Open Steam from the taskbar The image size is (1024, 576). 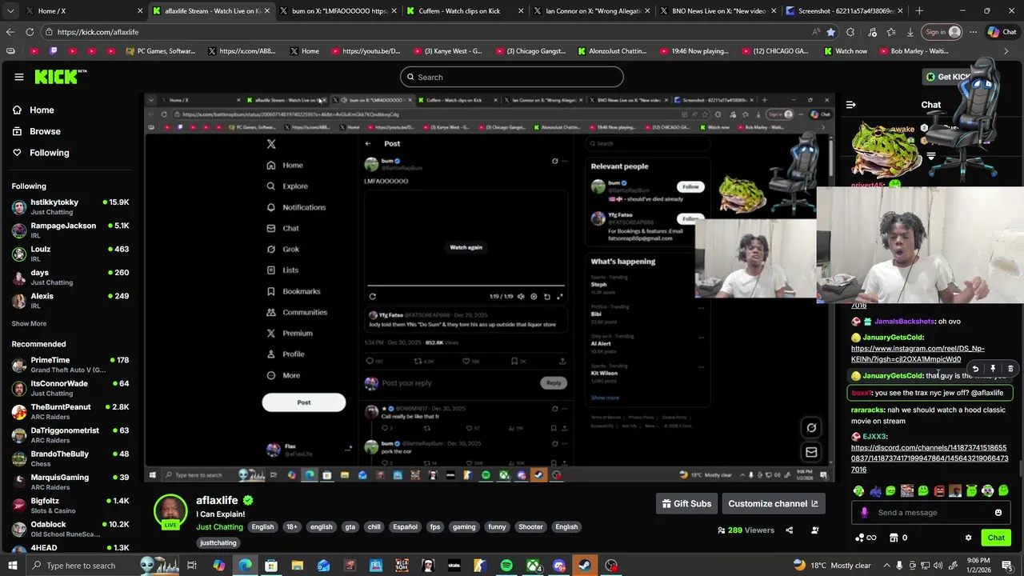click(585, 566)
